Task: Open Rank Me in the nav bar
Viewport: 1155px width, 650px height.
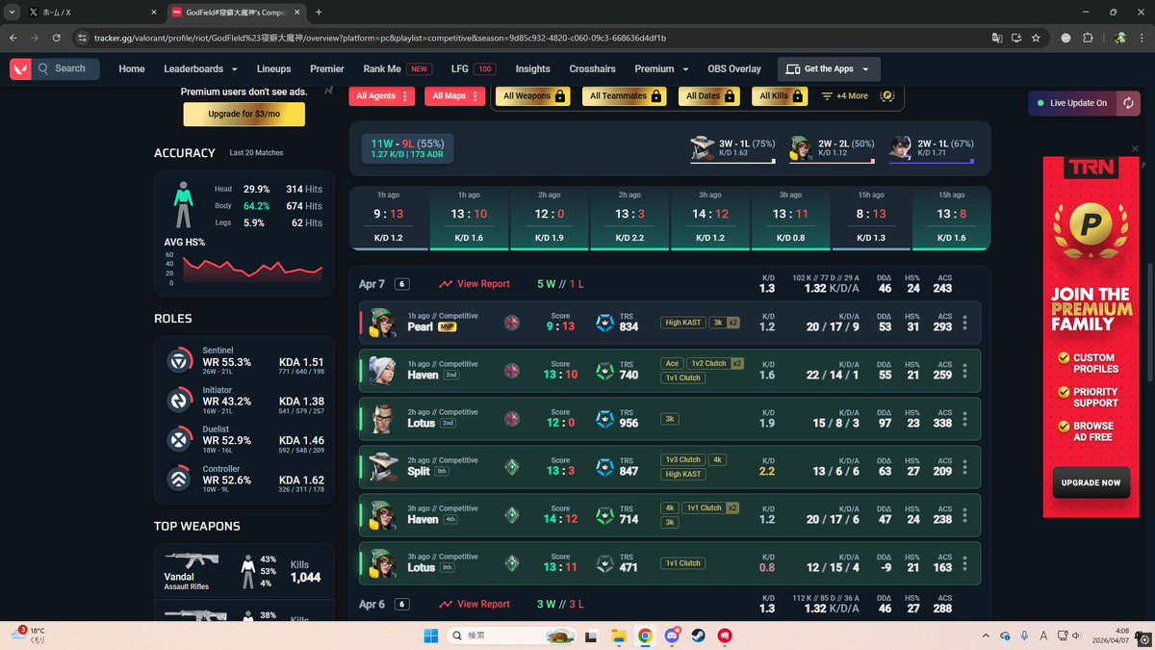Action: tap(397, 68)
